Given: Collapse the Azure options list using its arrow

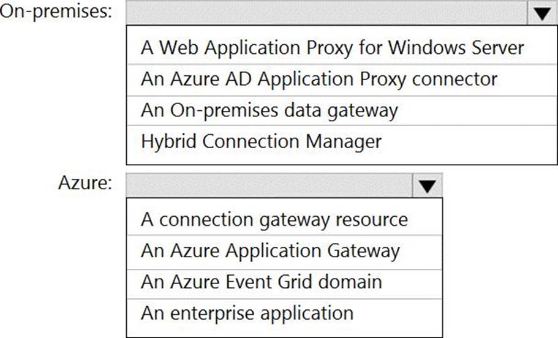Looking at the screenshot, I should pyautogui.click(x=428, y=184).
